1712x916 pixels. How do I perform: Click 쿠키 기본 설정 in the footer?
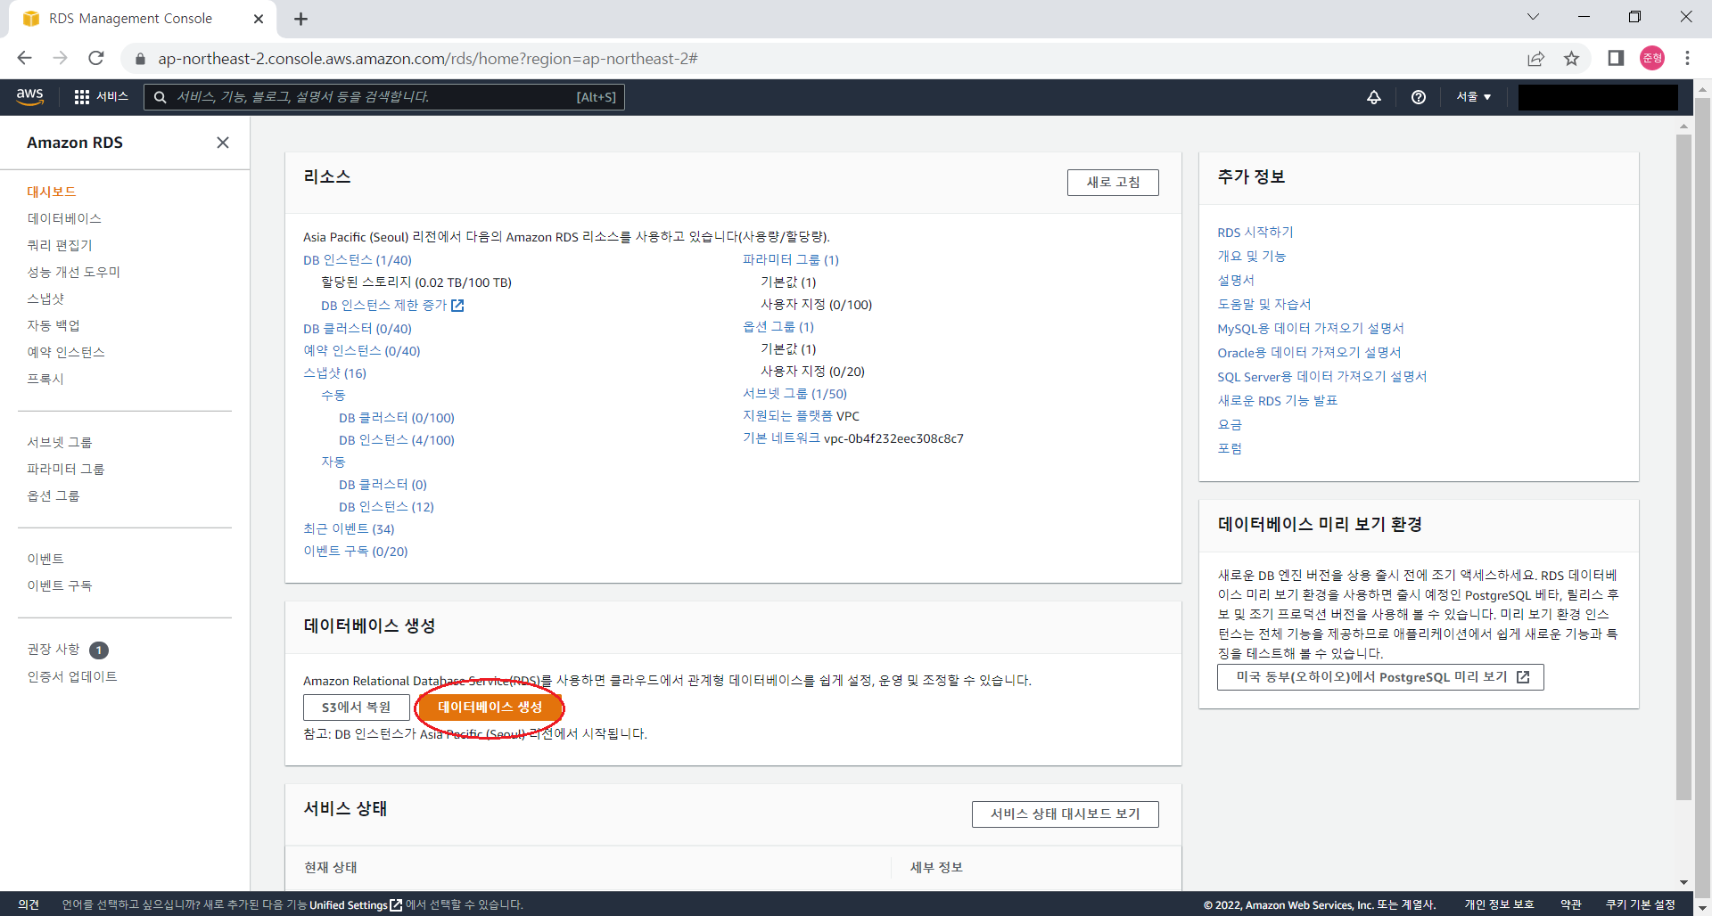point(1641,904)
